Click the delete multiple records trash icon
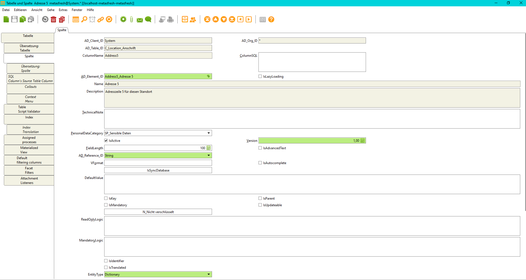Viewport: 526px width, 280px height. pyautogui.click(x=62, y=19)
